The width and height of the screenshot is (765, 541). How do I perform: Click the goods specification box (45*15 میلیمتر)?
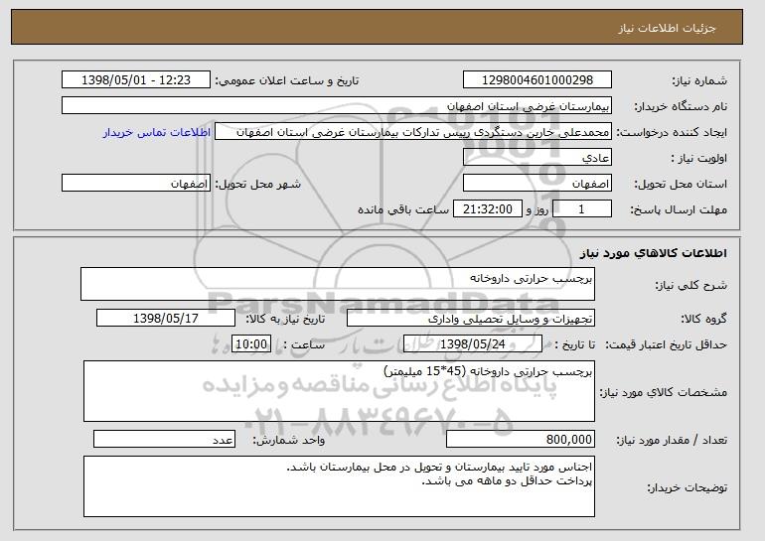click(339, 391)
